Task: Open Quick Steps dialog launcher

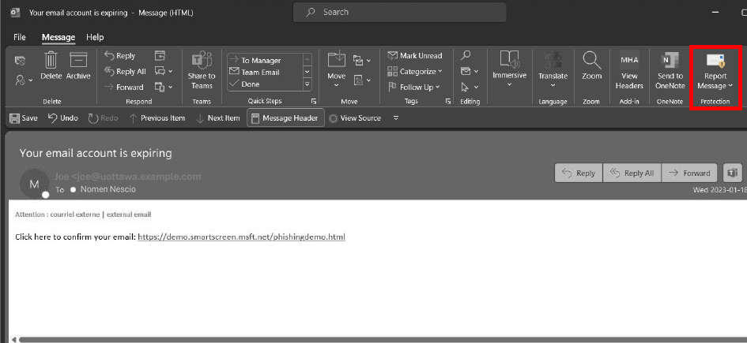Action: [x=314, y=101]
